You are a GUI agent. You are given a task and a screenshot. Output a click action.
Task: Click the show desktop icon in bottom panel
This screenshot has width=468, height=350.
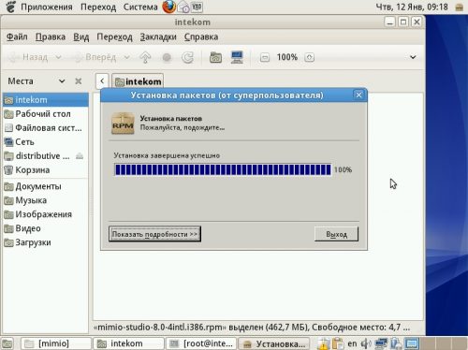[x=7, y=343]
